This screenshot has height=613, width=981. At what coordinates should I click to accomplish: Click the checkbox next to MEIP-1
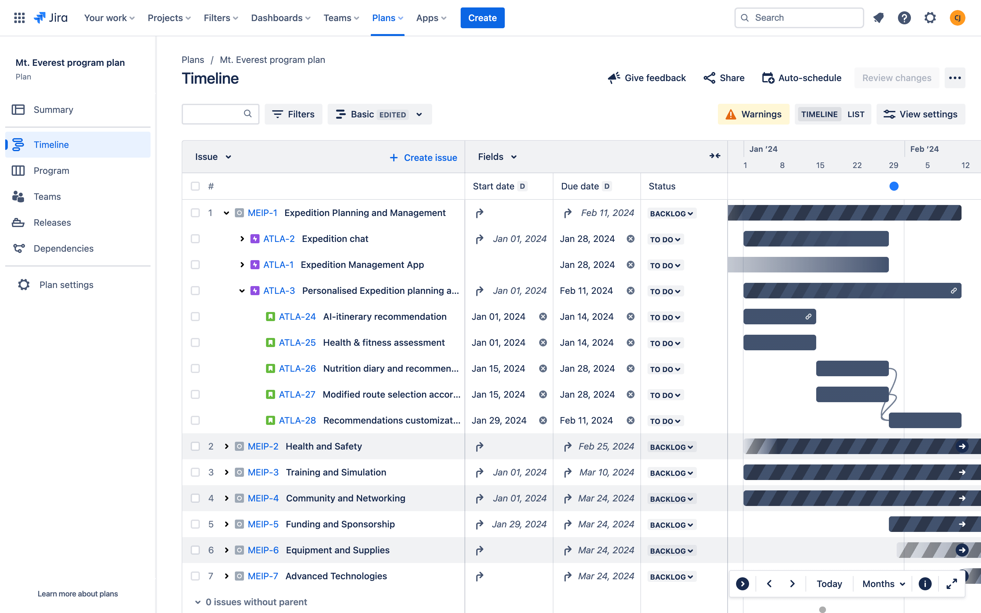195,212
